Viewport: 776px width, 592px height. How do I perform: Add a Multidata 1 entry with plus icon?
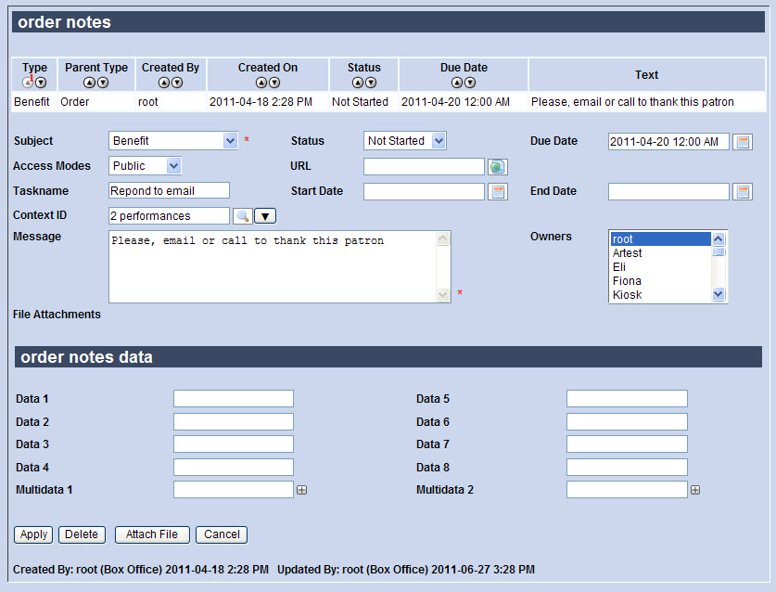pyautogui.click(x=301, y=490)
